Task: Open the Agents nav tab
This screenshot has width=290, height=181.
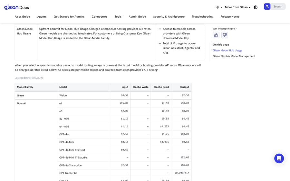Action: coord(42,17)
